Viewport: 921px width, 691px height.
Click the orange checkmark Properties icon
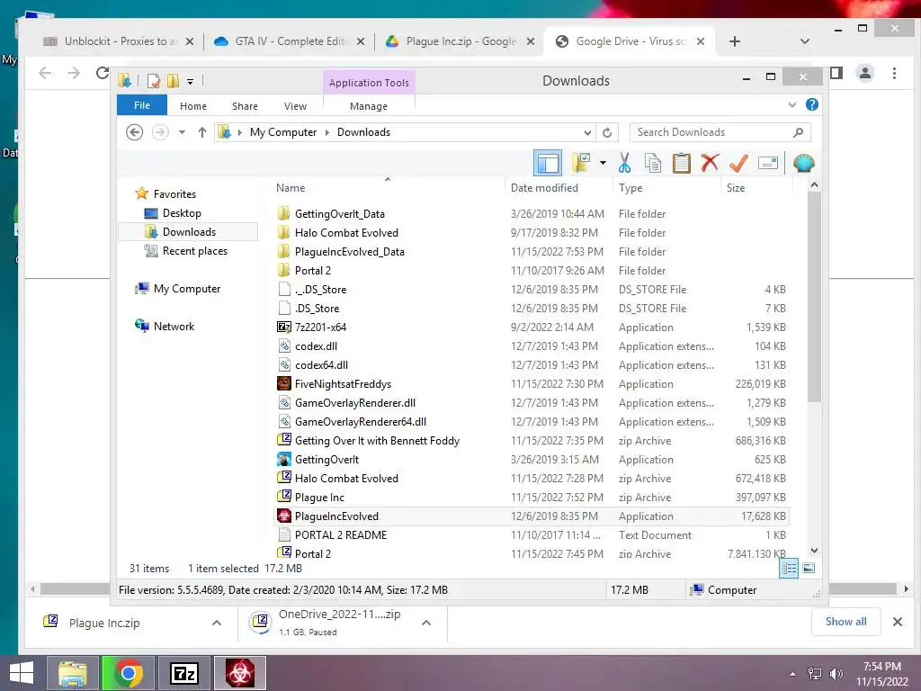pyautogui.click(x=738, y=163)
